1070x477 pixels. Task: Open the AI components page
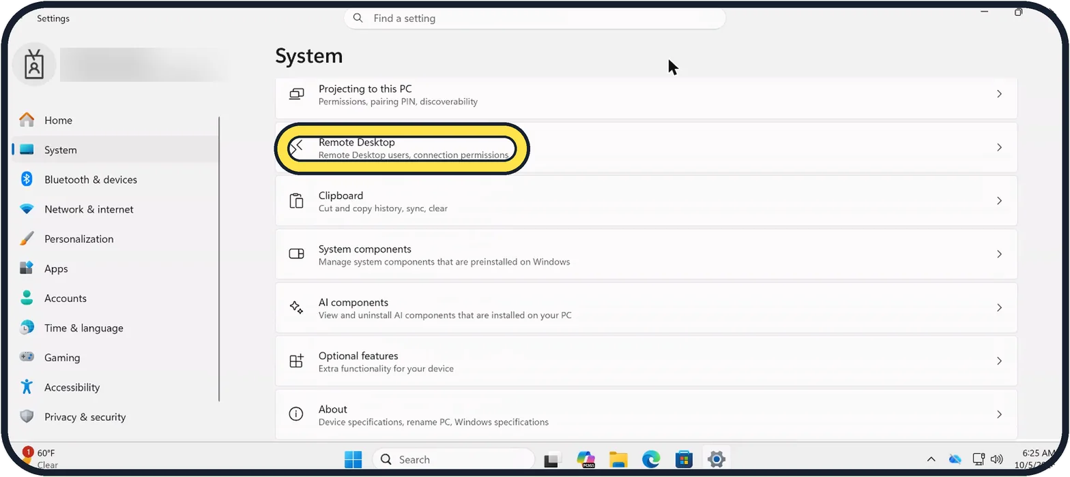[646, 307]
